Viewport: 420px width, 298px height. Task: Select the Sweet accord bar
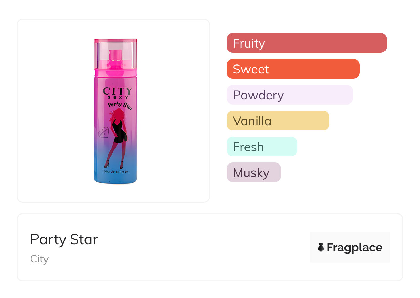293,69
